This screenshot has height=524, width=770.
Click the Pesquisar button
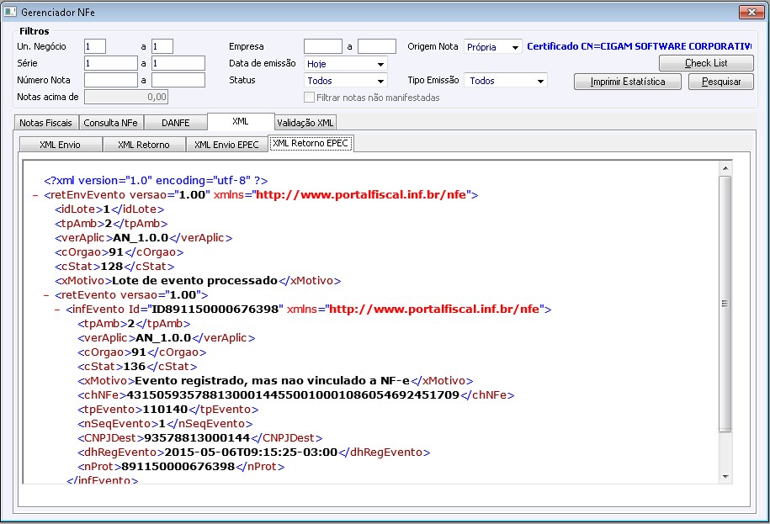pyautogui.click(x=721, y=82)
